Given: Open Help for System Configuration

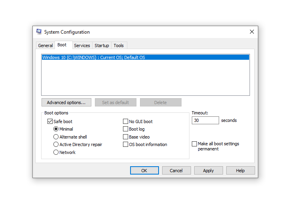Looking at the screenshot, I should (240, 171).
